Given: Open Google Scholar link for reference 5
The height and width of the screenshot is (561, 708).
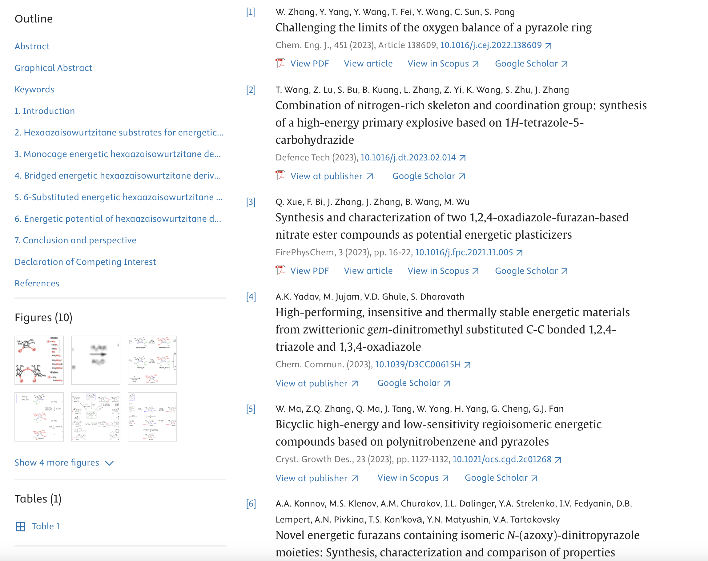Looking at the screenshot, I should (x=501, y=478).
